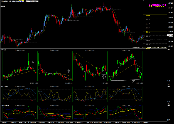Click the EURAUD W1 label in Stoc panel

coord(55,86)
